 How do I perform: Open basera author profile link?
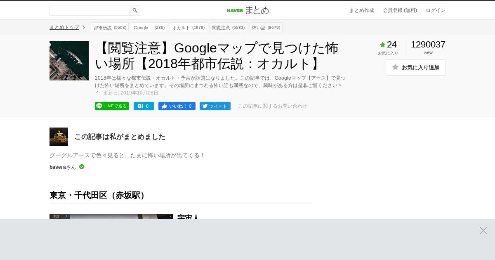pyautogui.click(x=58, y=167)
